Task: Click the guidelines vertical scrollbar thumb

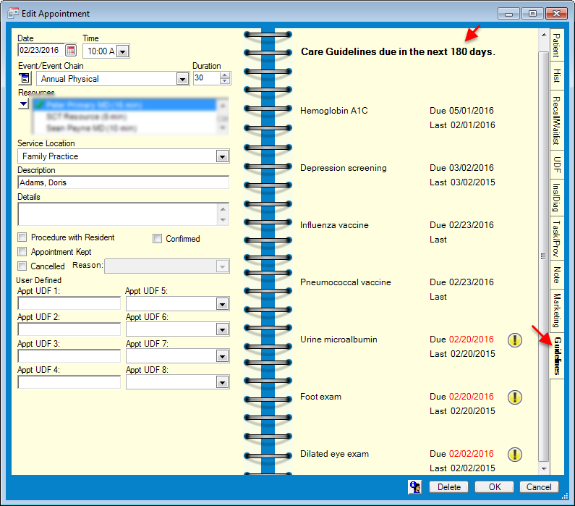Action: (x=544, y=256)
